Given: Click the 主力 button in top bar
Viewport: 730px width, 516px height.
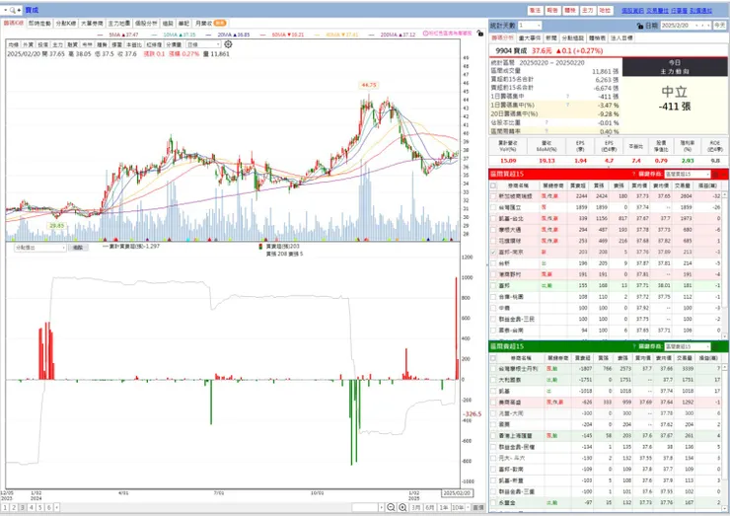Looking at the screenshot, I should point(588,10).
